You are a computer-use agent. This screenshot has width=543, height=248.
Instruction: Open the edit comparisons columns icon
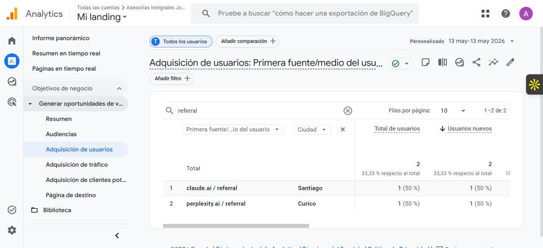click(x=442, y=62)
